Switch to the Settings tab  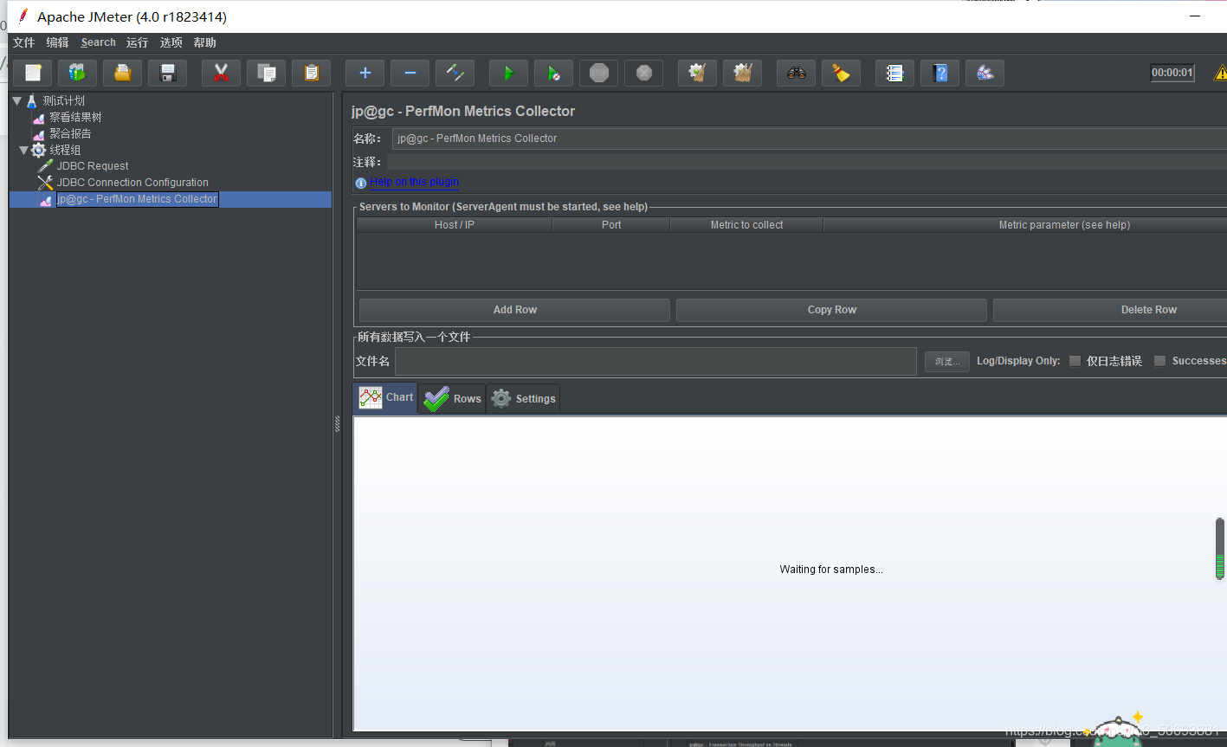523,398
